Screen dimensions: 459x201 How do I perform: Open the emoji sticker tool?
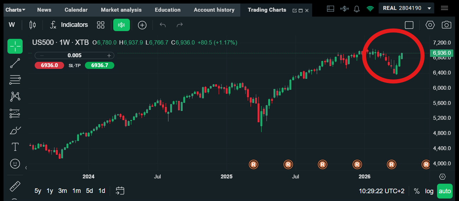[15, 164]
